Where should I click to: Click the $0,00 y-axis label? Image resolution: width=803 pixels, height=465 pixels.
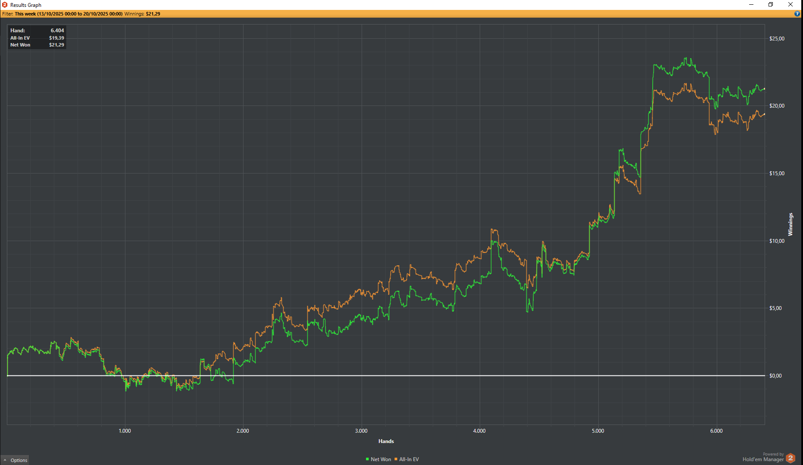tap(775, 376)
